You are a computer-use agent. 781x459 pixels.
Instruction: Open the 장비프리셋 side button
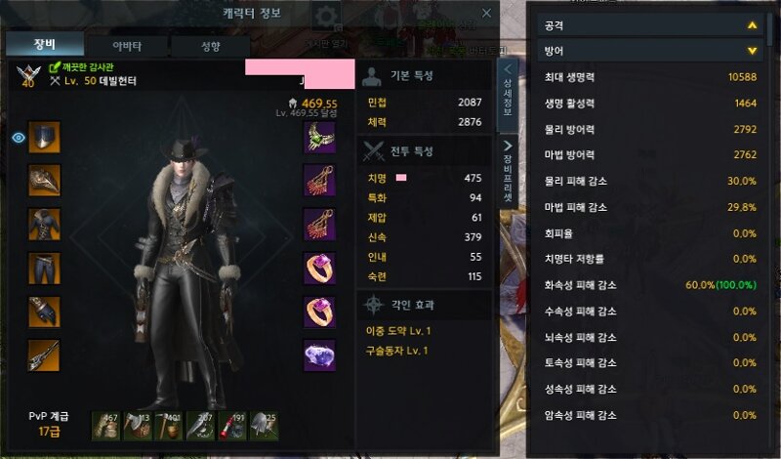click(x=508, y=172)
